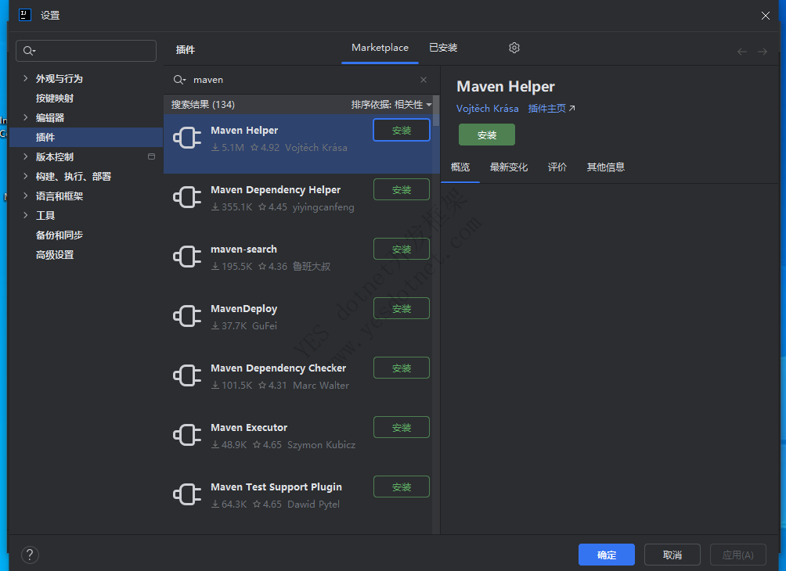Open the 概览 tab
This screenshot has height=571, width=786.
[460, 167]
